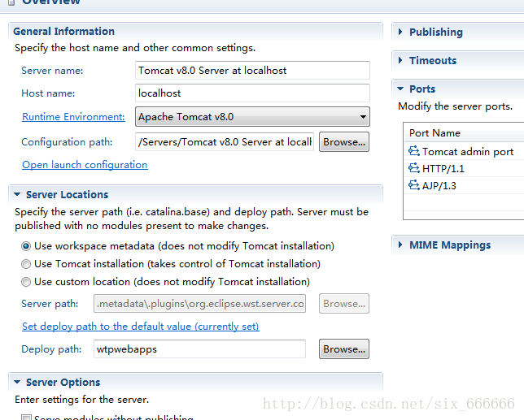The width and height of the screenshot is (524, 420).
Task: Click the Deploy path field containing wtpwebapps
Action: tap(199, 349)
